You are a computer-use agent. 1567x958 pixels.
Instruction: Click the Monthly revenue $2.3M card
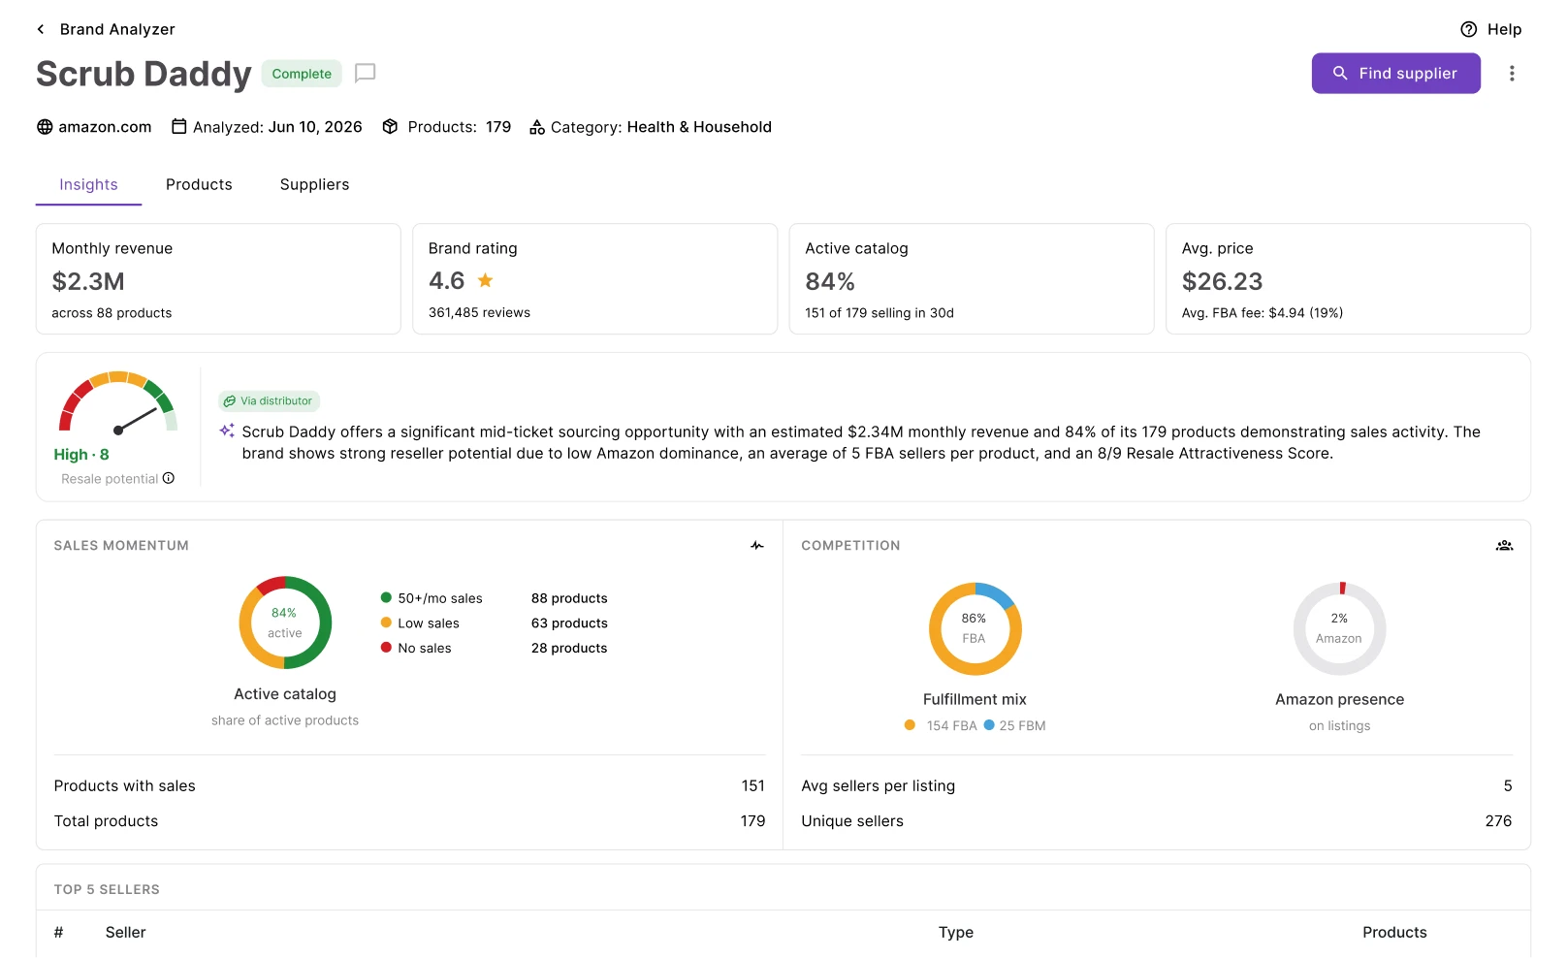pos(218,279)
